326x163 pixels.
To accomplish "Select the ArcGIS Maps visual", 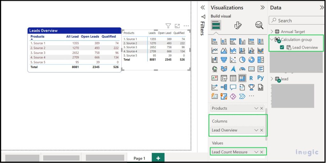I will (224, 96).
